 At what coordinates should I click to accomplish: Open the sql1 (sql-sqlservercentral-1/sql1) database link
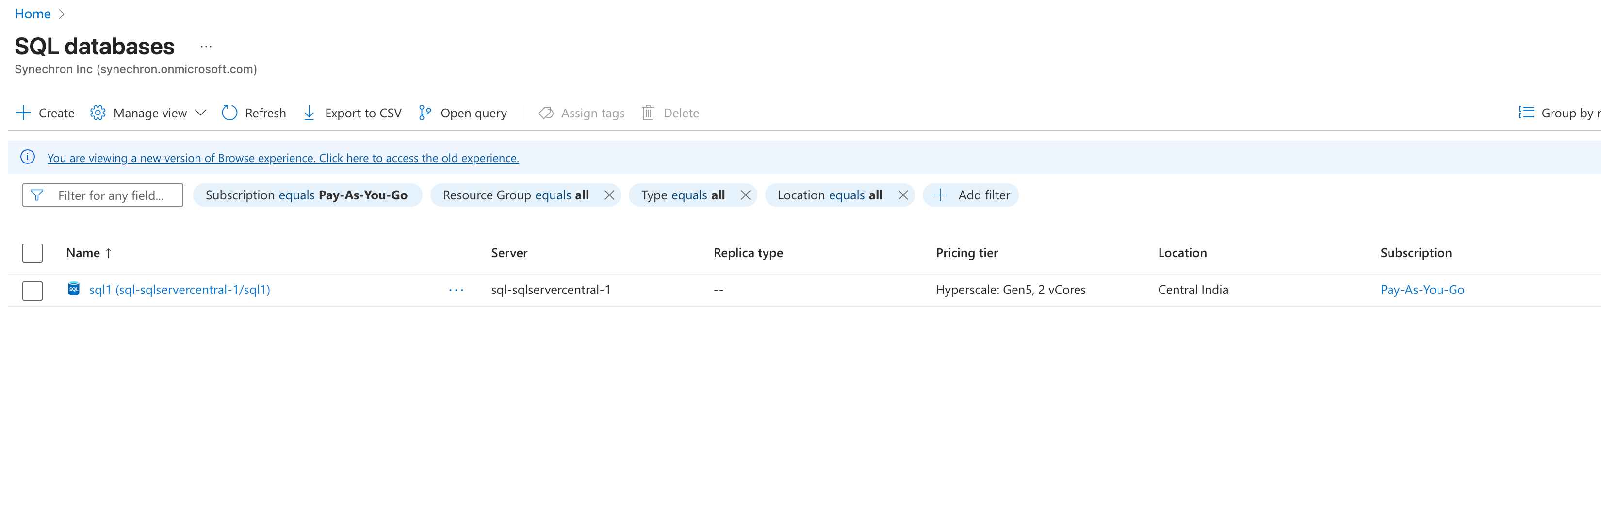click(x=180, y=290)
